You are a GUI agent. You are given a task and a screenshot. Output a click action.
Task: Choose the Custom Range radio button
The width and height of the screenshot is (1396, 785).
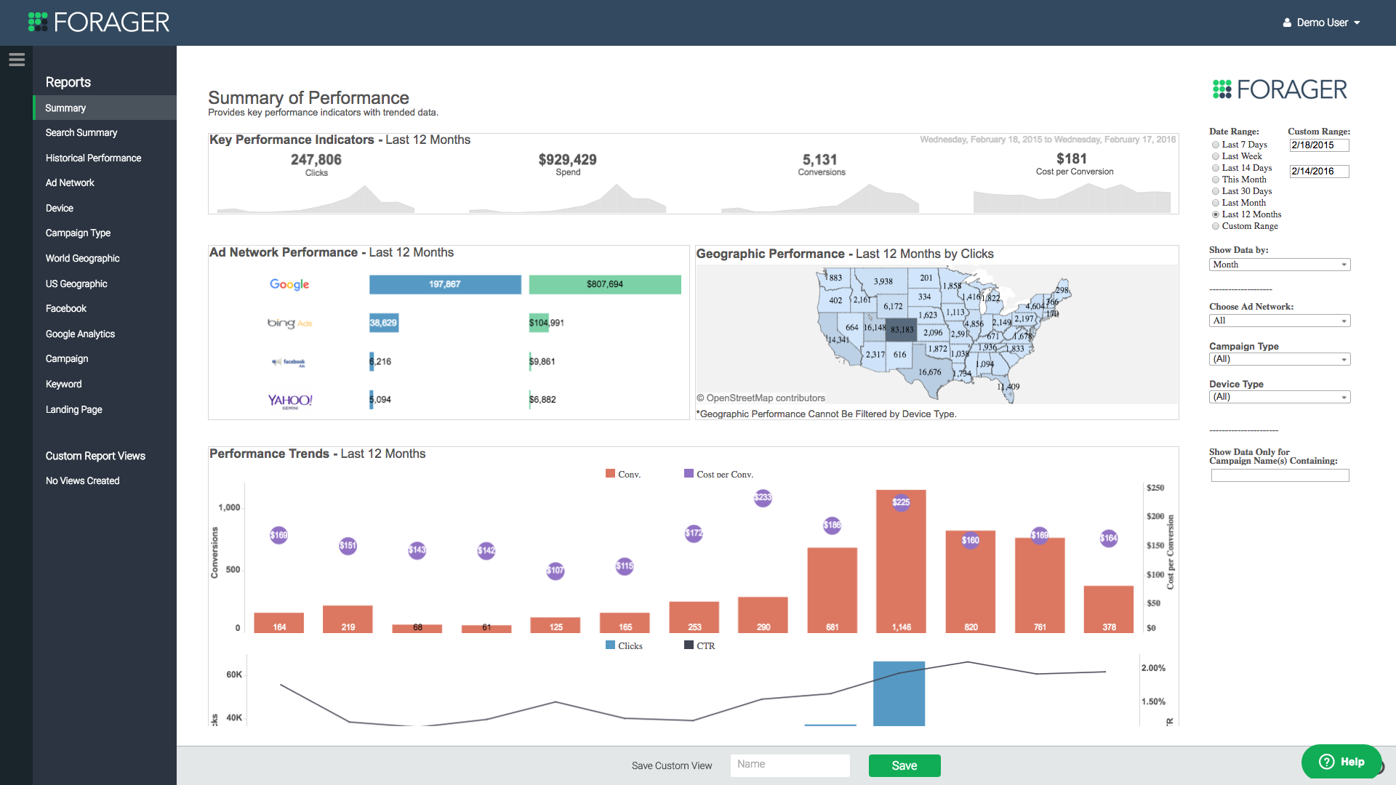click(1216, 226)
